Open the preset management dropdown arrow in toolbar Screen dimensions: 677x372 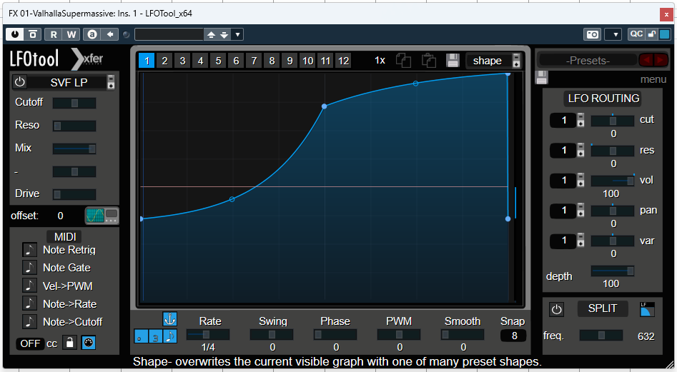point(237,34)
